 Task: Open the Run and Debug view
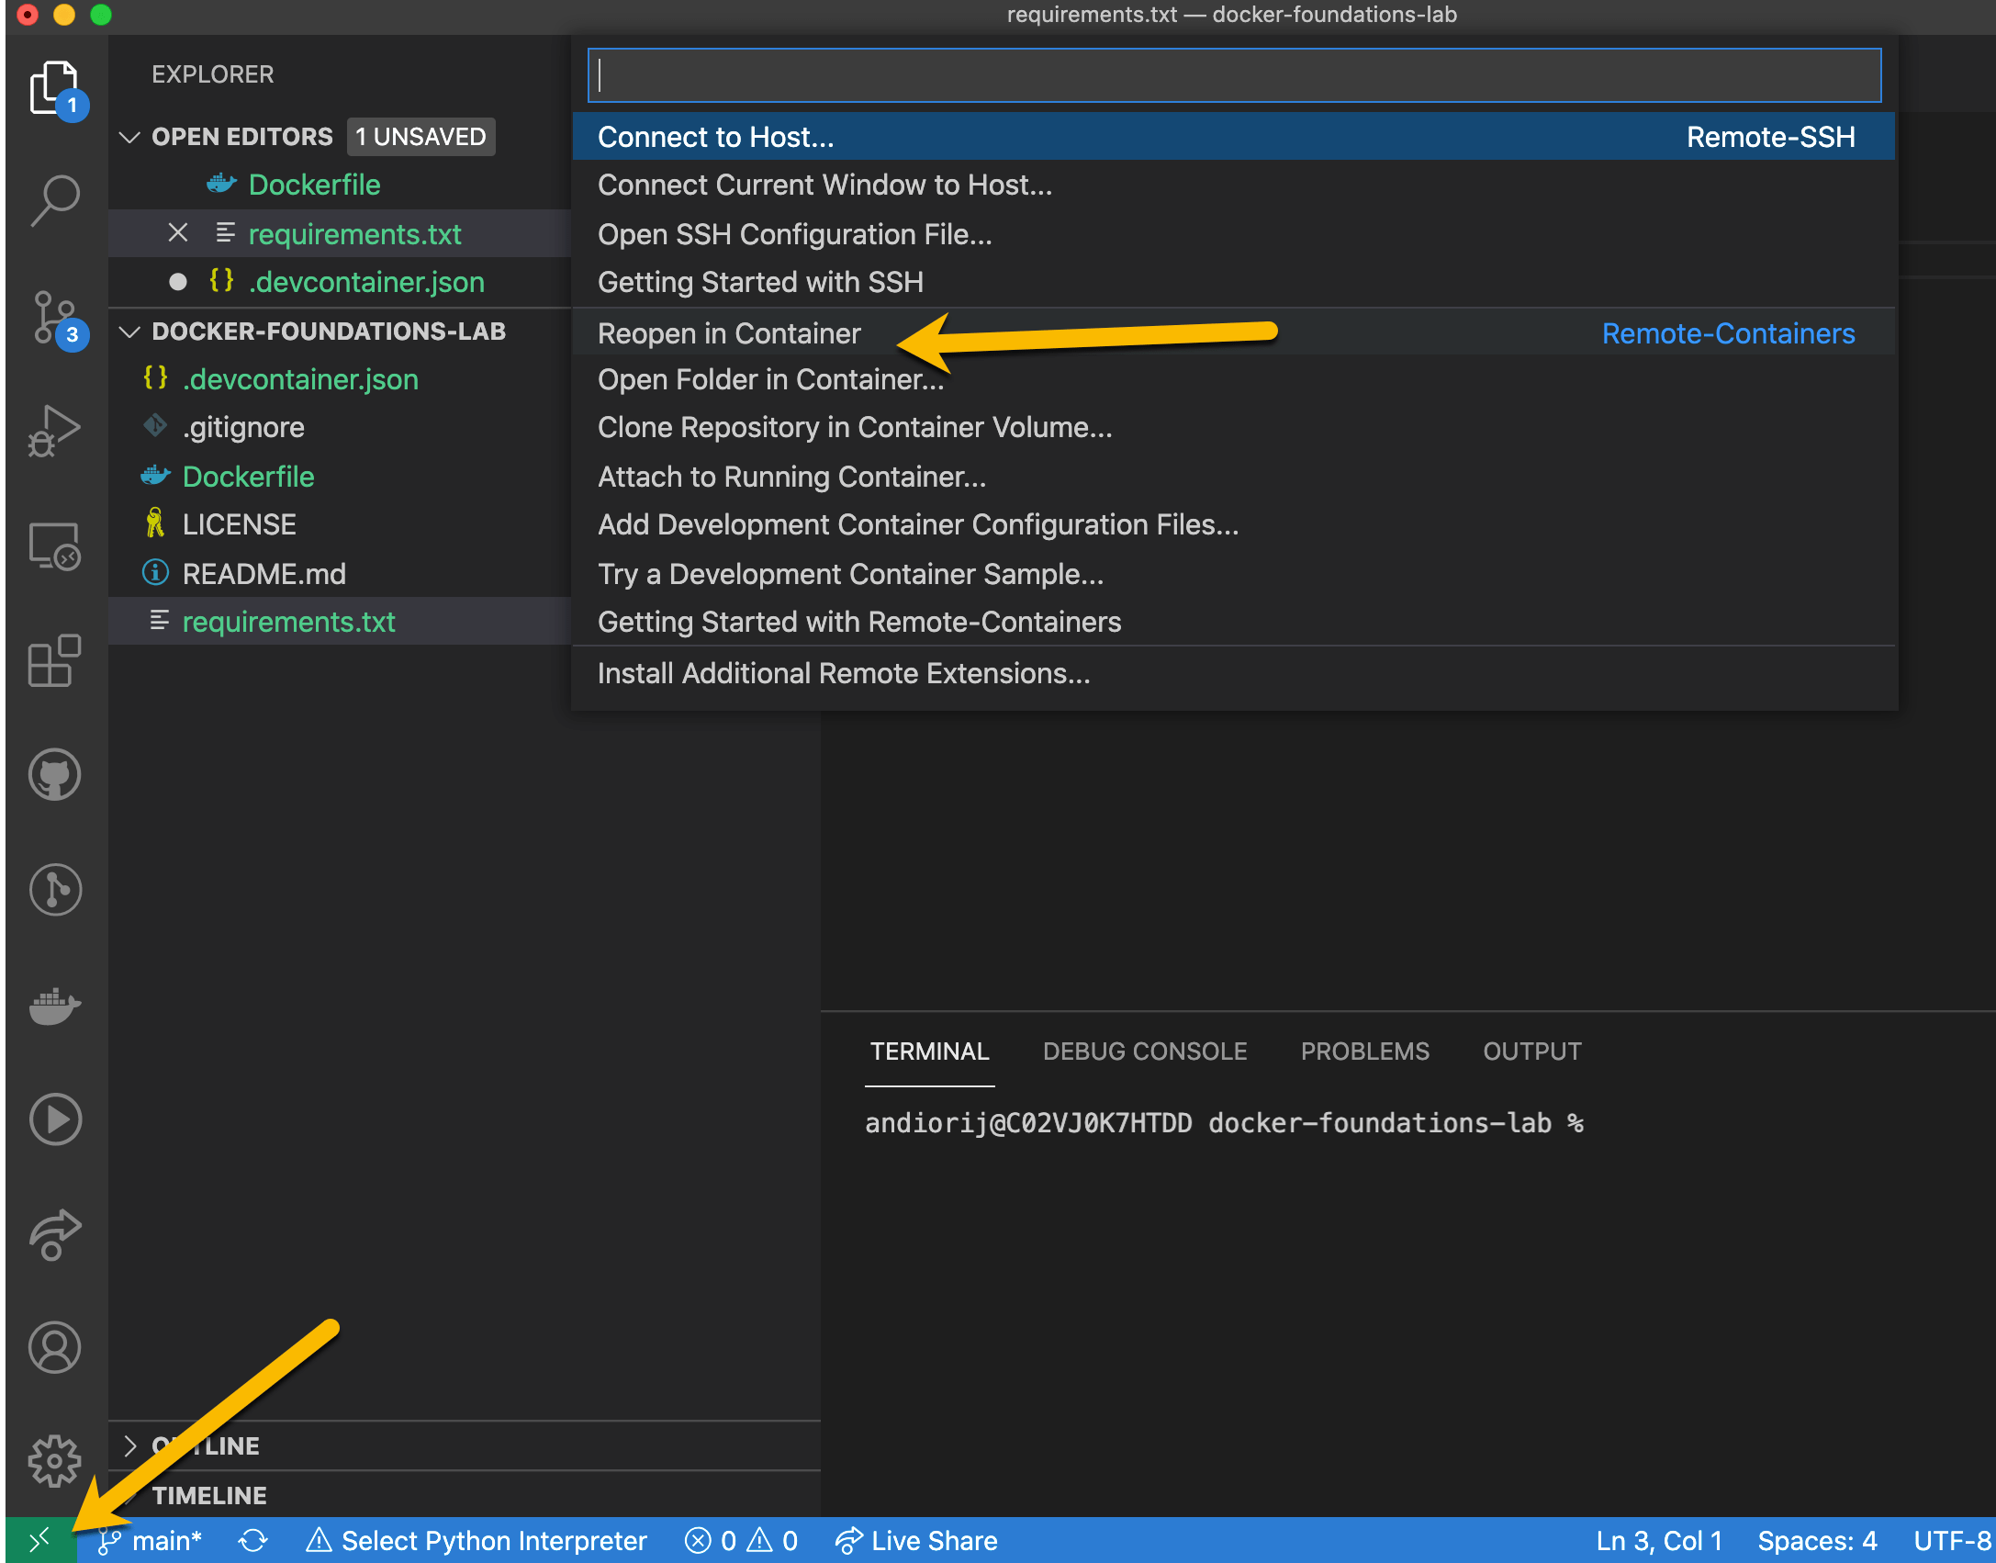[x=55, y=431]
